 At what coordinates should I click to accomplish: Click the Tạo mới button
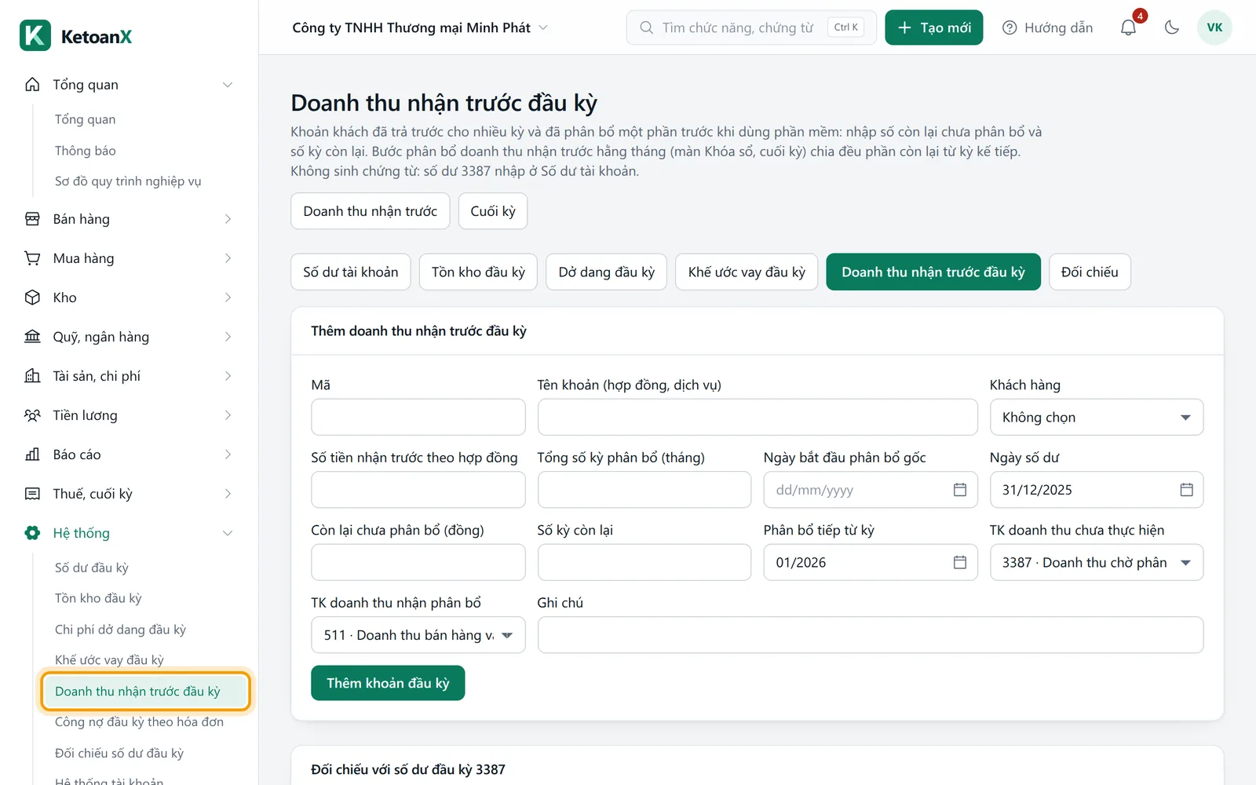click(934, 27)
